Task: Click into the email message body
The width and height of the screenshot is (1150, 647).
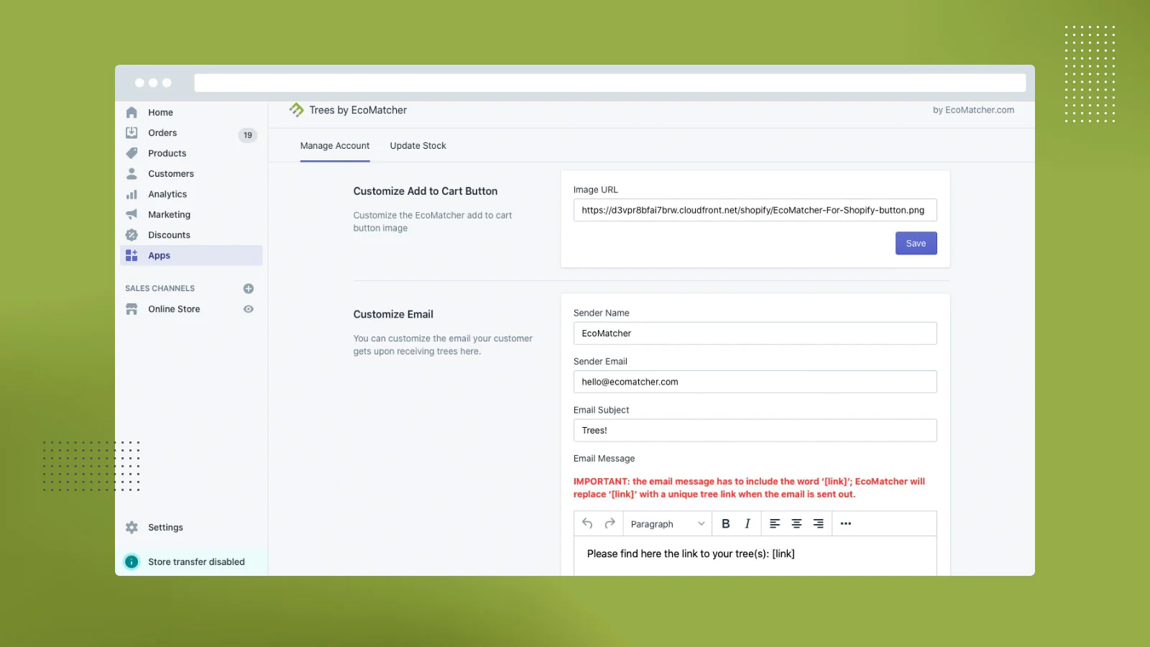Action: (755, 556)
